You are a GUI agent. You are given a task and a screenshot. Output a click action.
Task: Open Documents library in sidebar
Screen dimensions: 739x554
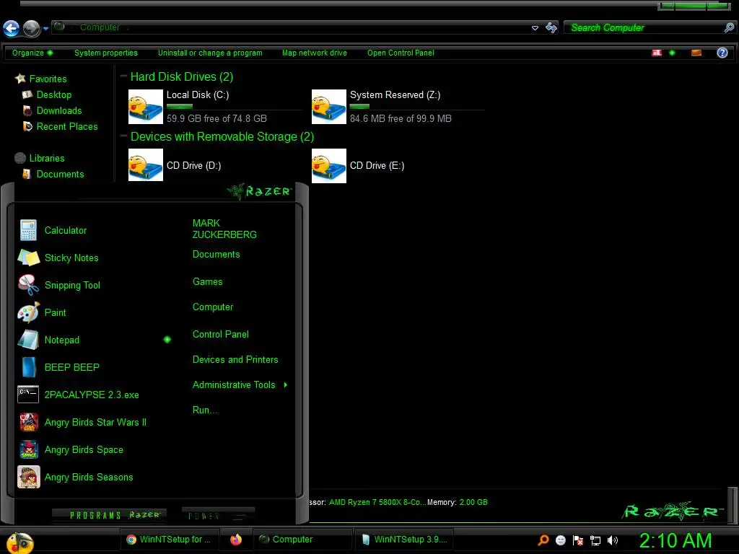60,175
